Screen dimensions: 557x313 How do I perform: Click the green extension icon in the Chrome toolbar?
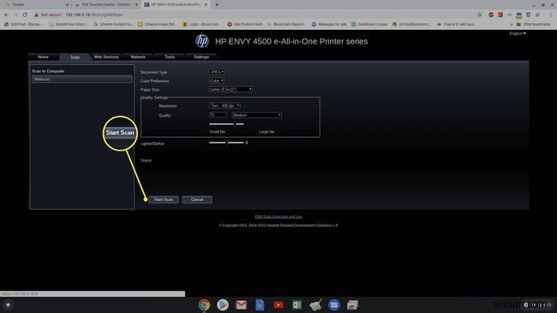pyautogui.click(x=518, y=15)
